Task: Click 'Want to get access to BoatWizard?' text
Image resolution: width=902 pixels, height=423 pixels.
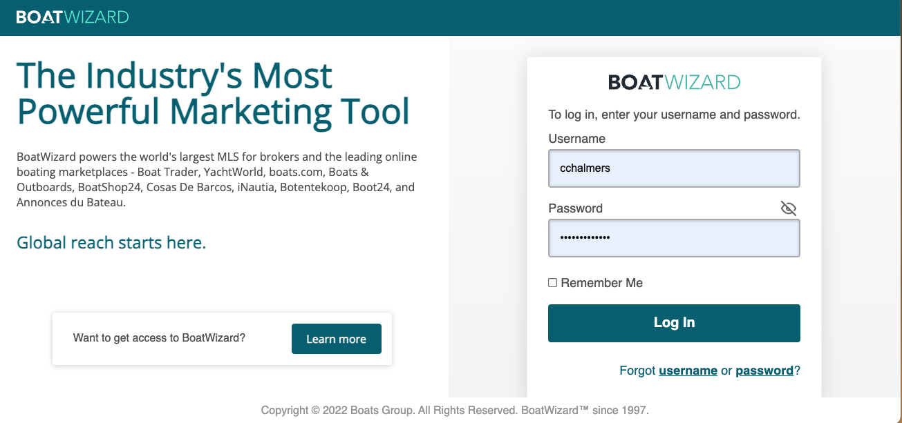Action: tap(159, 338)
